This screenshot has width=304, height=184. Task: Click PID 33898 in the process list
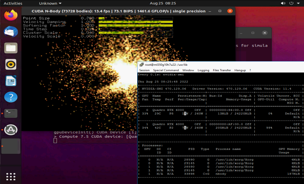click(x=189, y=174)
